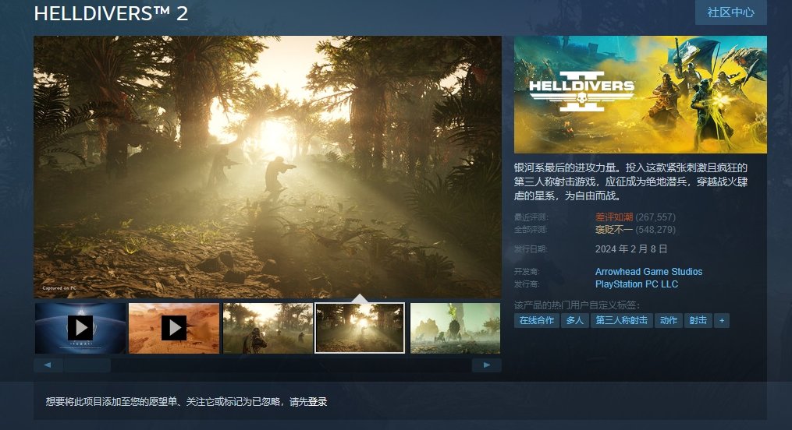Viewport: 792px width, 430px height.
Task: Click the 该产品的热门用户自定义标签 label
Action: [x=577, y=305]
